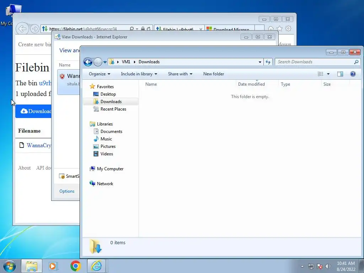This screenshot has width=364, height=273.
Task: Click the search magnifier icon in Explorer
Action: click(x=356, y=62)
